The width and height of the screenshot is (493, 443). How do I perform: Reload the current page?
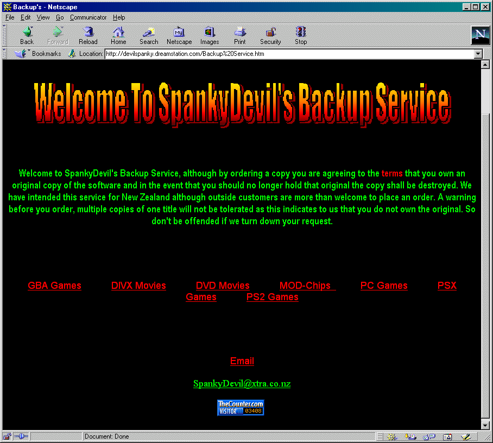pos(88,35)
